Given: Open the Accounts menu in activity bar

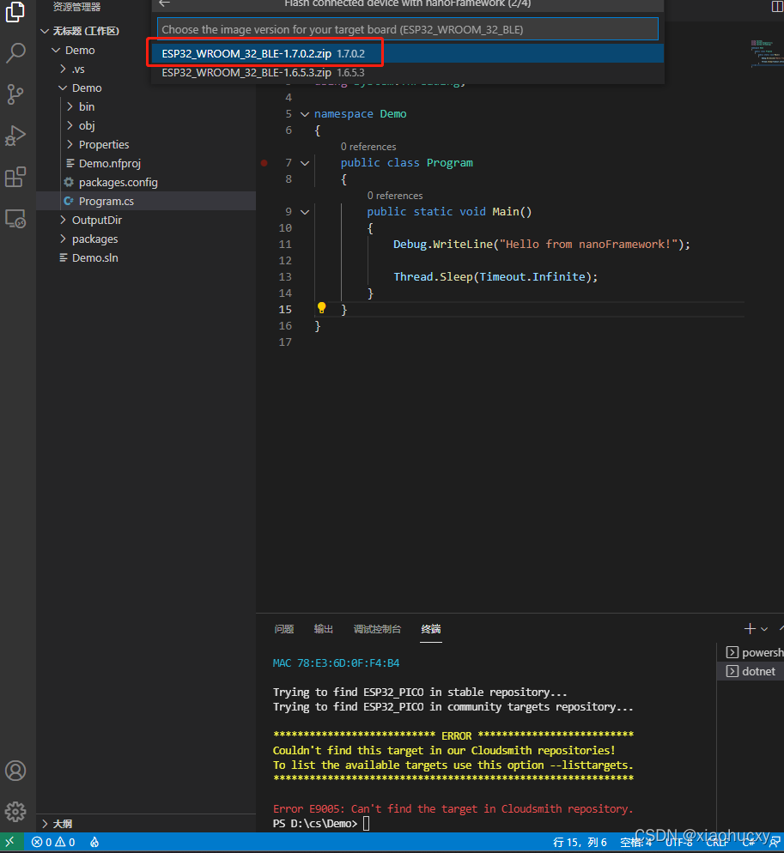Looking at the screenshot, I should click(15, 771).
